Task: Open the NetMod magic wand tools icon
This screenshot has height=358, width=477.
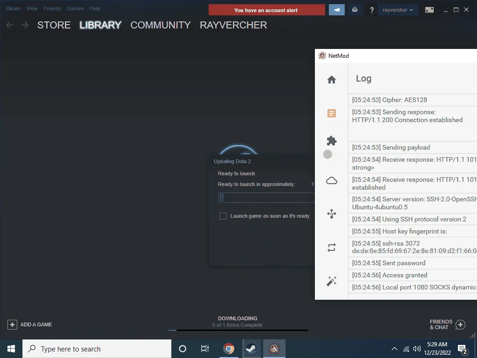Action: [332, 281]
